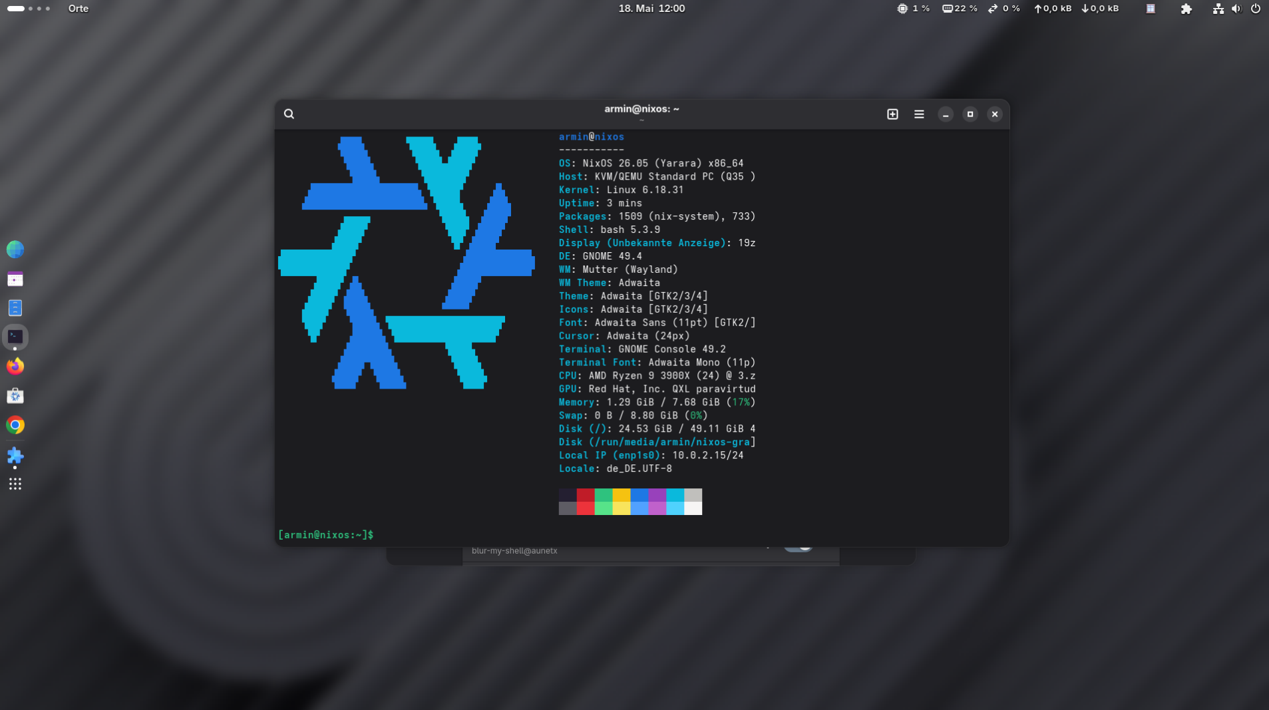
Task: Click the NixOS snowflake ASCII logo
Action: 407,263
